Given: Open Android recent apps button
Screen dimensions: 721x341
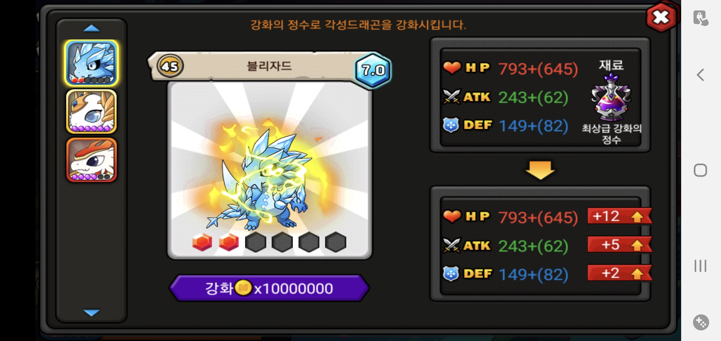Looking at the screenshot, I should pos(700,266).
